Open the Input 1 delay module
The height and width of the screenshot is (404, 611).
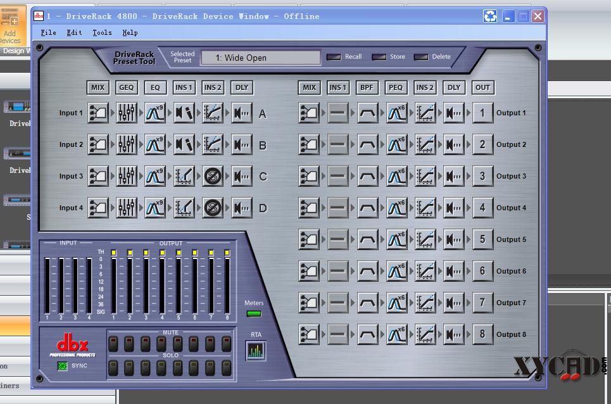point(242,113)
